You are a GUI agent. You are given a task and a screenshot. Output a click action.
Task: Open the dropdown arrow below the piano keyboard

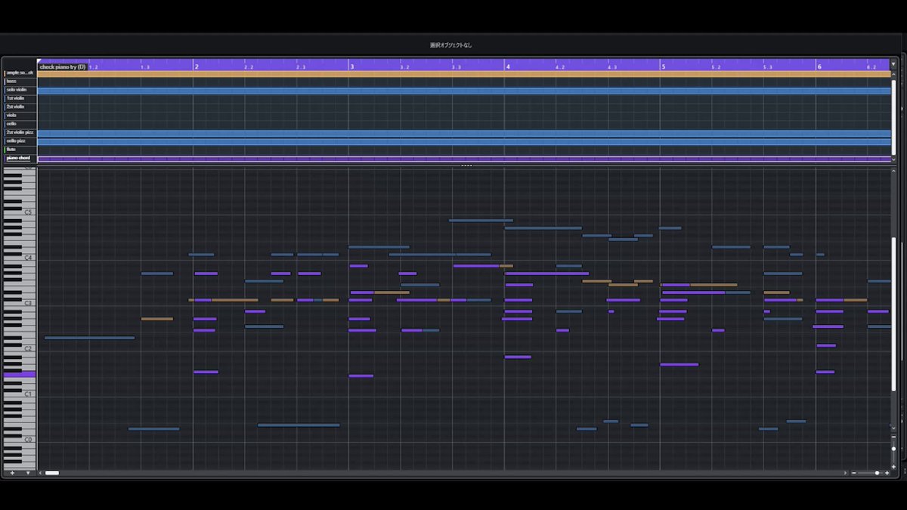click(28, 473)
